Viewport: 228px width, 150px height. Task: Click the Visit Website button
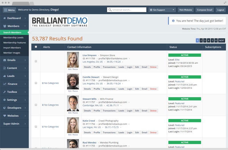pos(186,10)
